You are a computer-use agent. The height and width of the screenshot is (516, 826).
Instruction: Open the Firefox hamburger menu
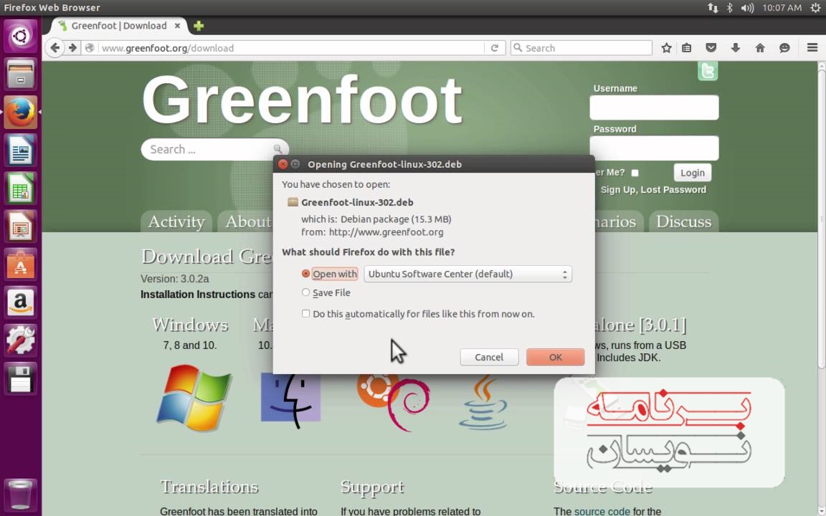[812, 48]
